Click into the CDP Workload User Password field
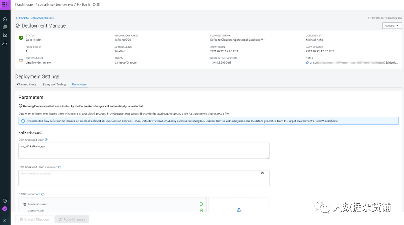This screenshot has height=225, width=404. (144, 178)
